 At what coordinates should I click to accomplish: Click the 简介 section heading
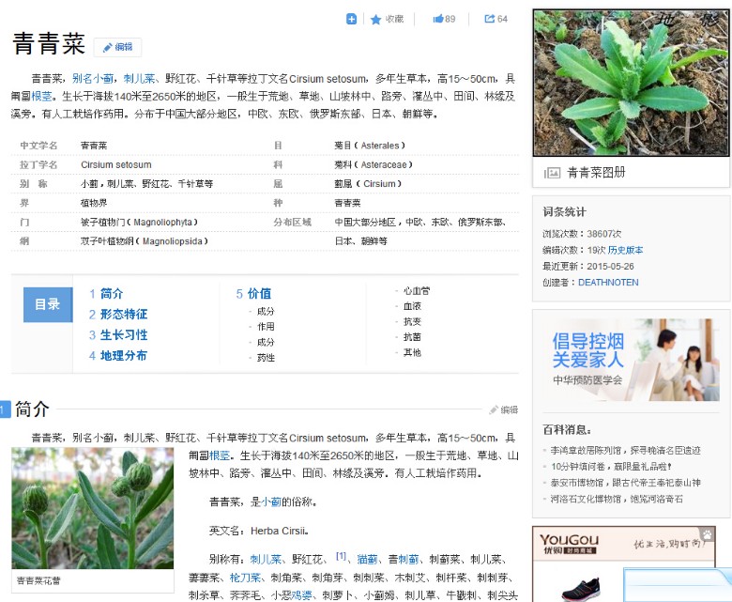click(32, 409)
